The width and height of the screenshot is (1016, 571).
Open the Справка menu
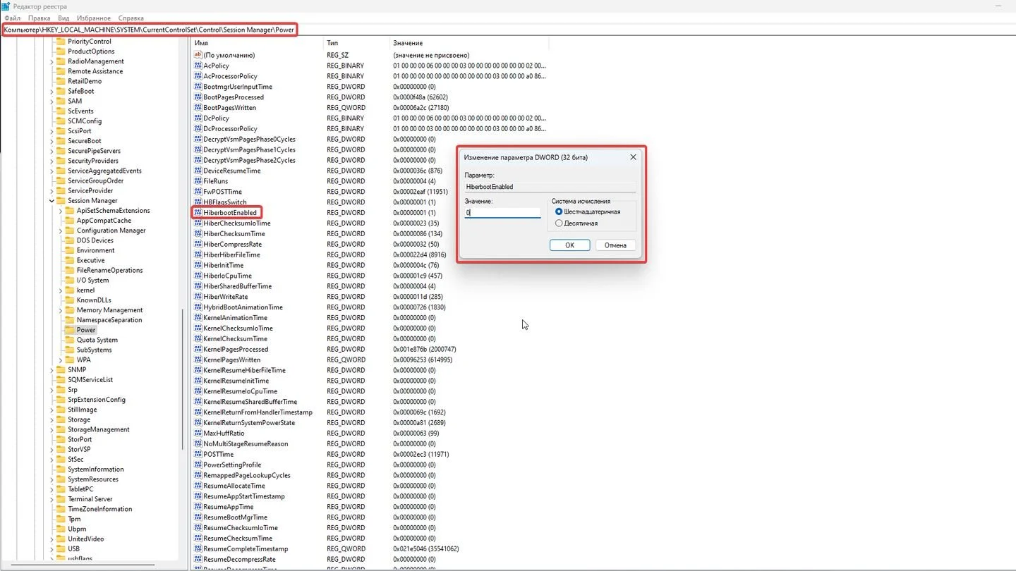(x=131, y=18)
